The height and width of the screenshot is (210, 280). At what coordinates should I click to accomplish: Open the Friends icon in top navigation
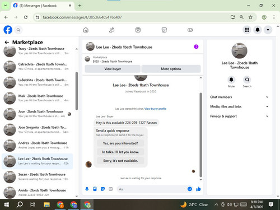point(111,30)
